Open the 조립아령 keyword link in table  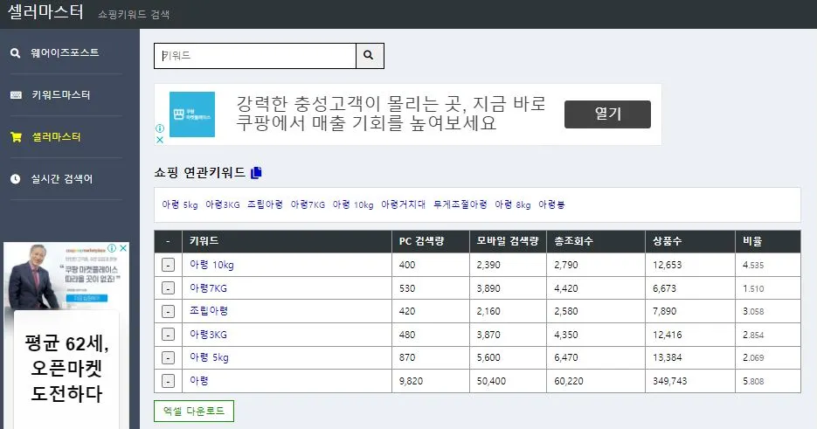(x=209, y=311)
